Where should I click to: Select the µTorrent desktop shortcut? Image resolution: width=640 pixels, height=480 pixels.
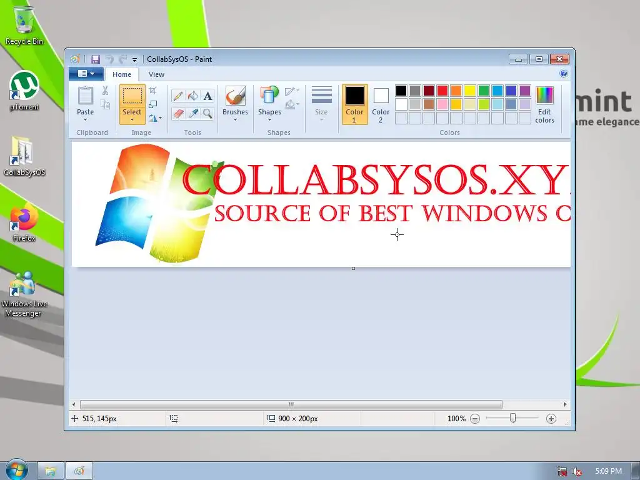tap(24, 91)
